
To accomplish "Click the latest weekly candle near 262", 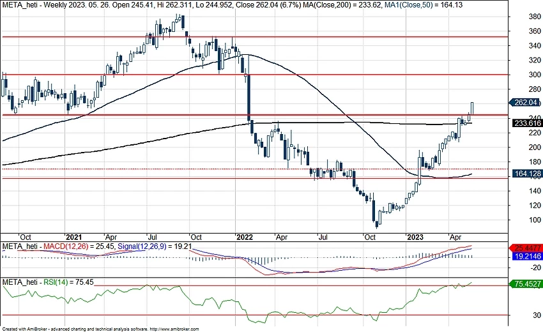I will coord(472,109).
